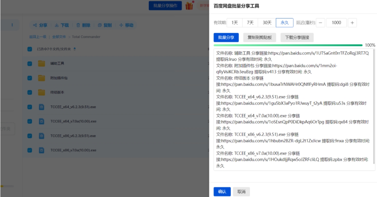Viewport: 377px width, 197px height.
Task: Click the 移动 toolbar action
Action: coord(126,25)
